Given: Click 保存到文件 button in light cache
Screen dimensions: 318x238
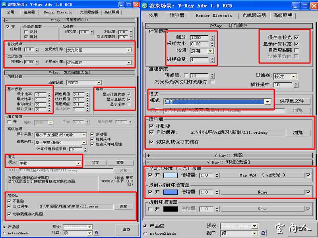Looking at the screenshot, I should [292, 101].
